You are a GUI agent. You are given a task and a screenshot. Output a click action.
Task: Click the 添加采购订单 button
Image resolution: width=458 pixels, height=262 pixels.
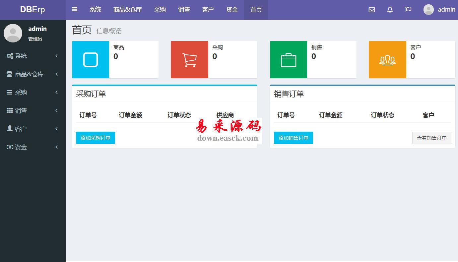[x=96, y=138]
